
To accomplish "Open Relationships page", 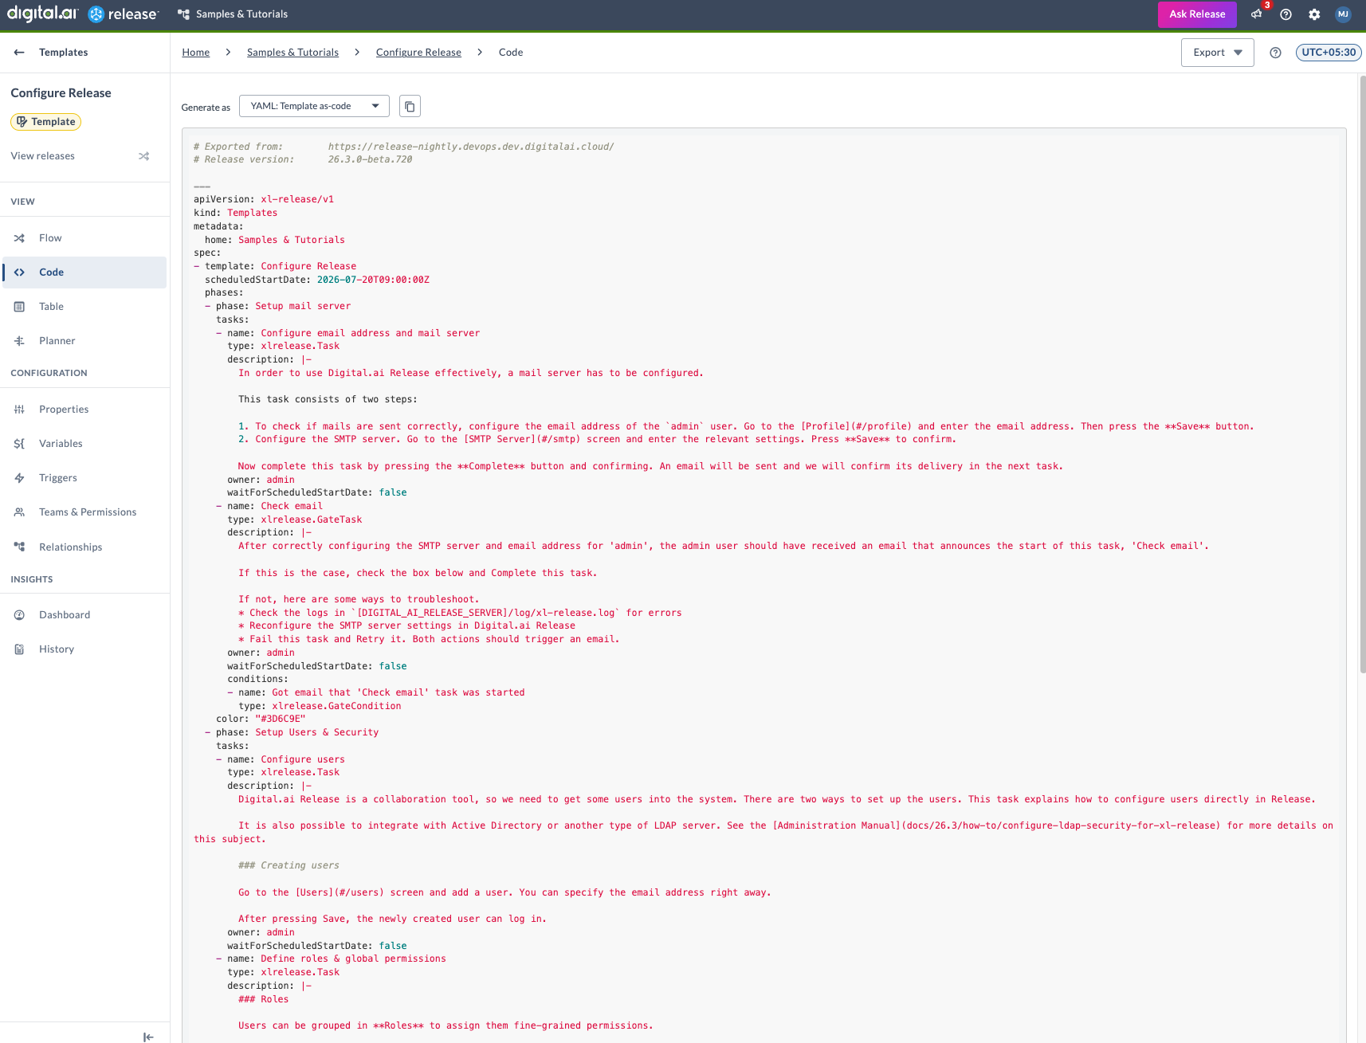I will coord(84,547).
